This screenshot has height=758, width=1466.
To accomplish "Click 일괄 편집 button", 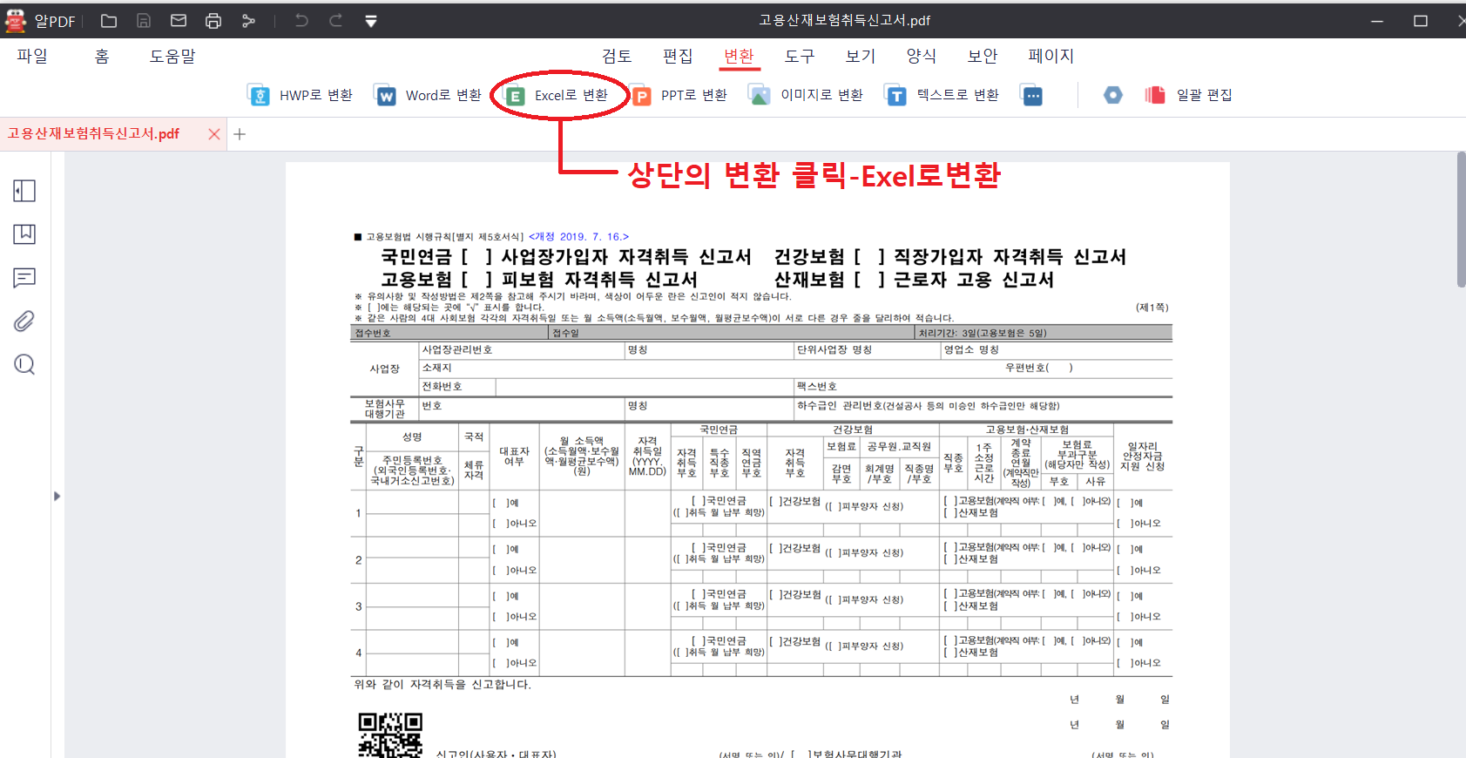I will [x=1189, y=95].
